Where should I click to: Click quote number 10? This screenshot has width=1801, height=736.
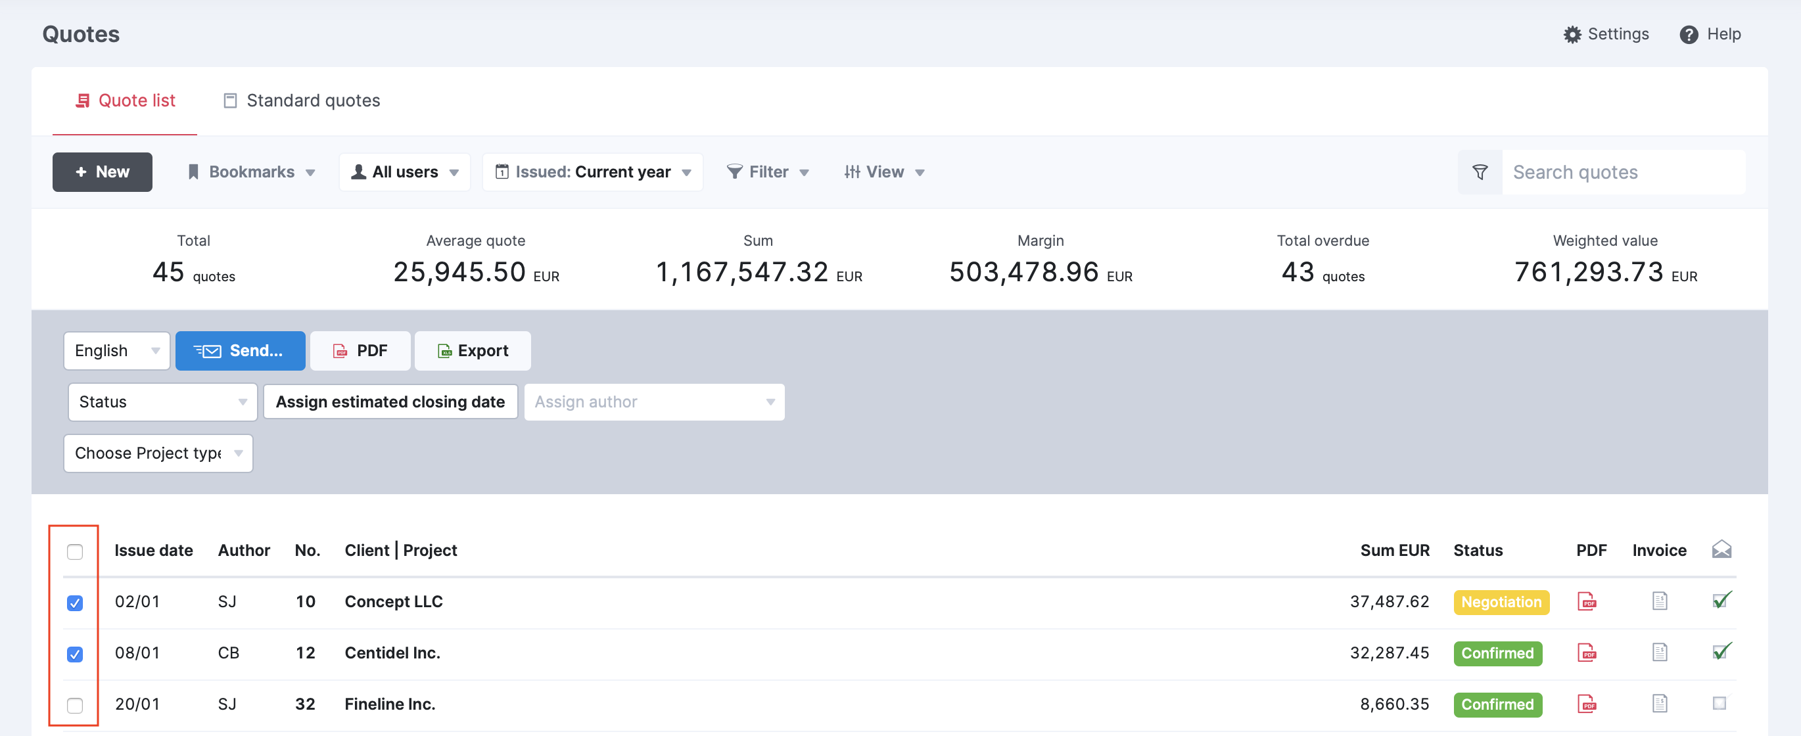pos(306,601)
